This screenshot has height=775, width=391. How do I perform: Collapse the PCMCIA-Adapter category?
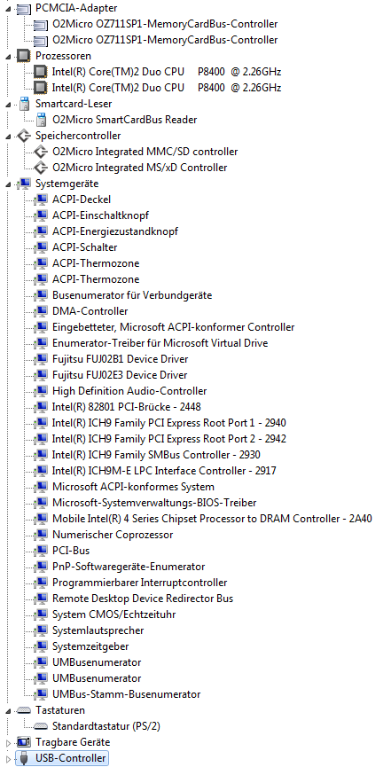[8, 8]
